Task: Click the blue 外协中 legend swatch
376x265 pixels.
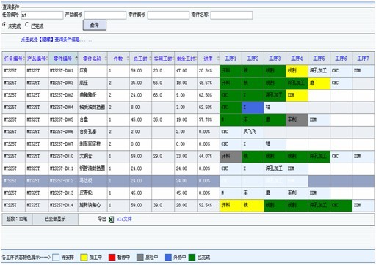Action: [x=168, y=258]
